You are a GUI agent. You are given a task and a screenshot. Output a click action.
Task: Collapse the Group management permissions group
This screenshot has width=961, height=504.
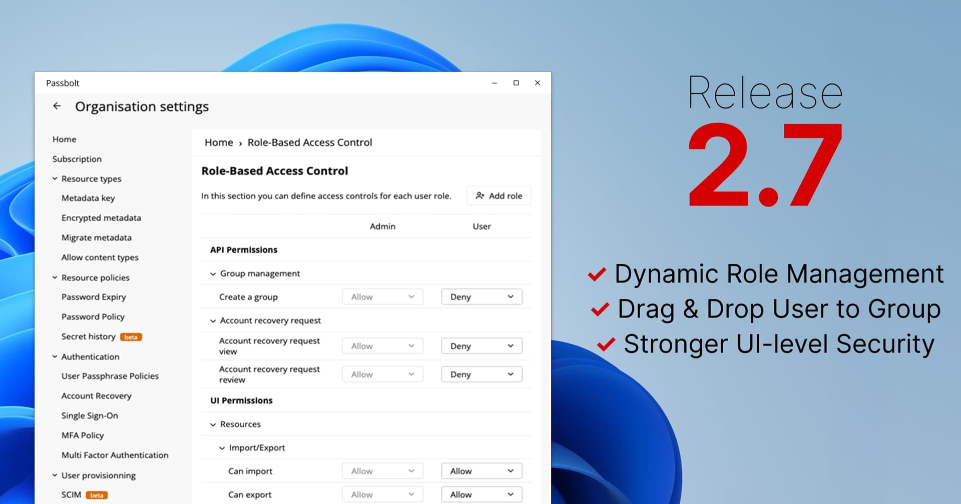click(x=213, y=273)
